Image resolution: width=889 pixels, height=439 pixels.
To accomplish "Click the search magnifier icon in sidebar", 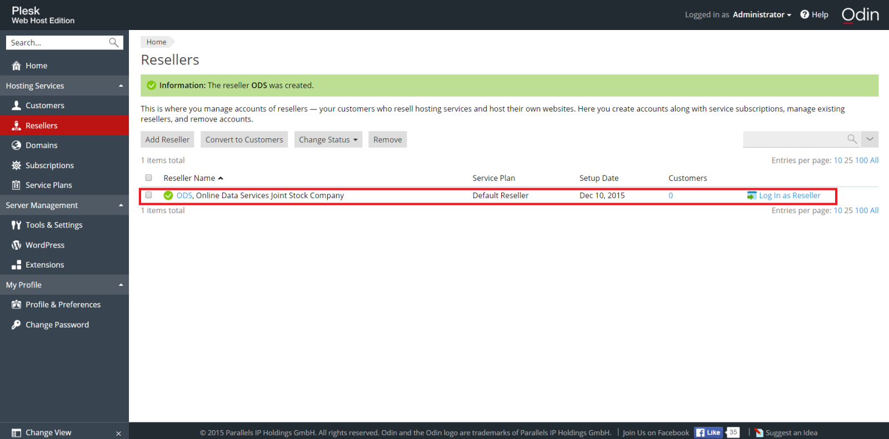I will coord(113,43).
